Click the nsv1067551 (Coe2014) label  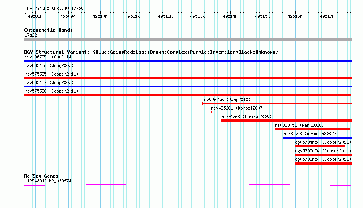coord(49,57)
